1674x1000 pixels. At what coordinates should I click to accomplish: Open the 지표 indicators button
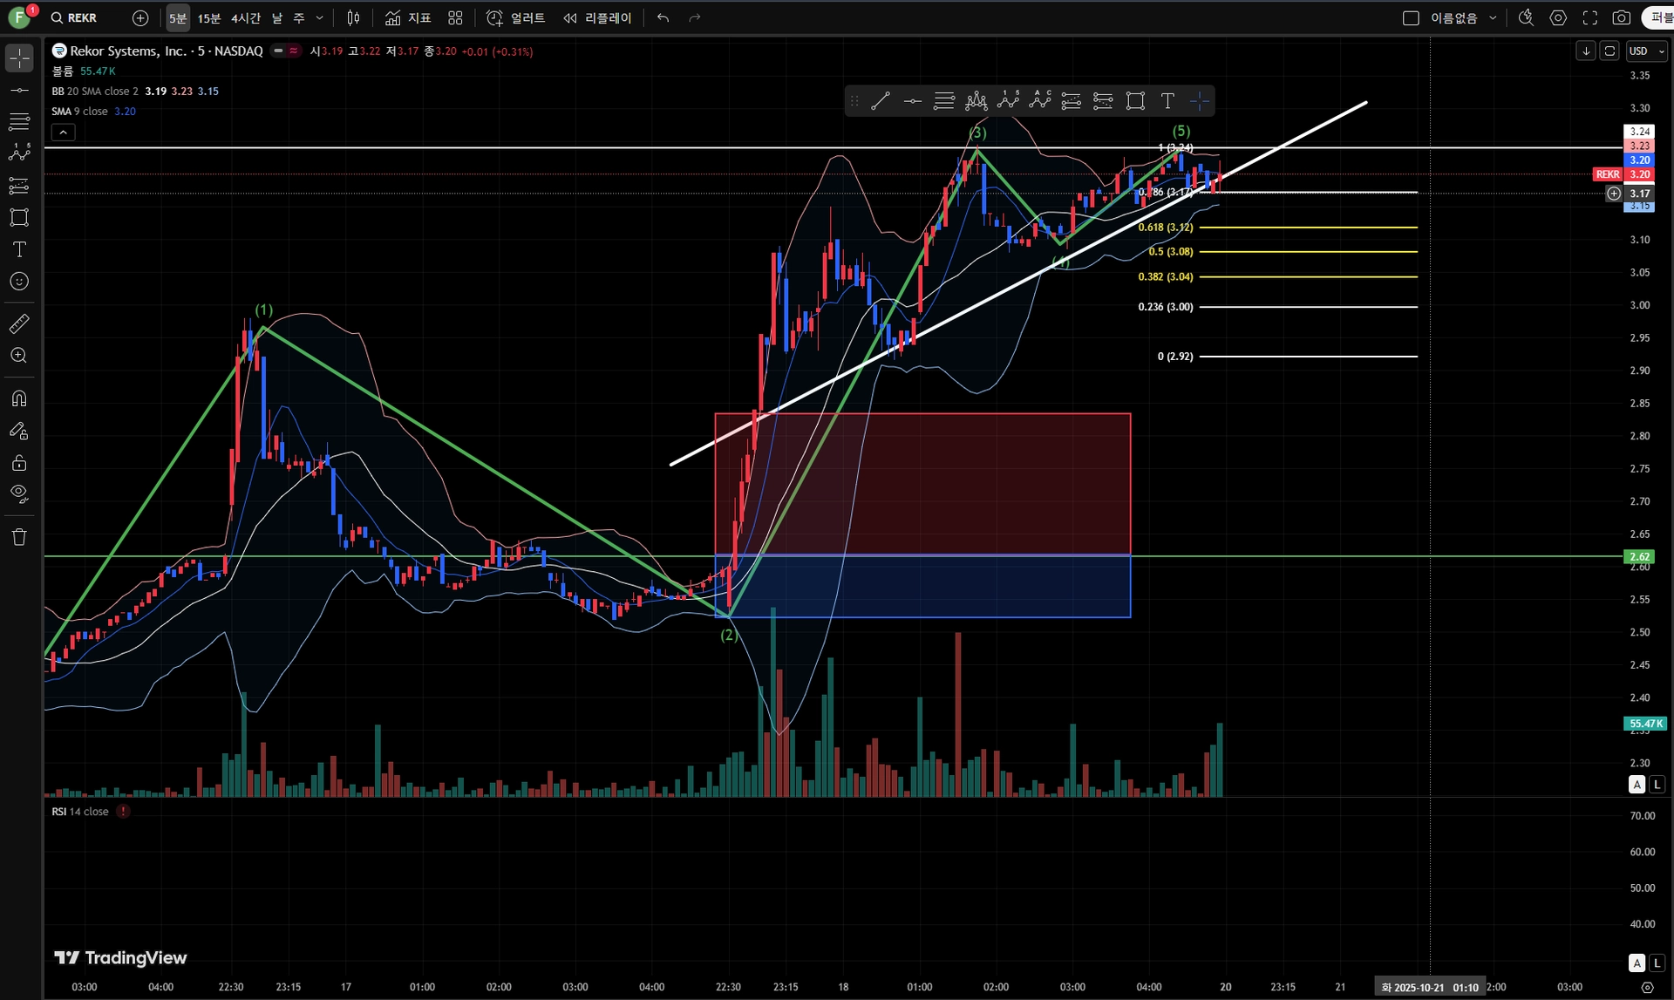(409, 17)
